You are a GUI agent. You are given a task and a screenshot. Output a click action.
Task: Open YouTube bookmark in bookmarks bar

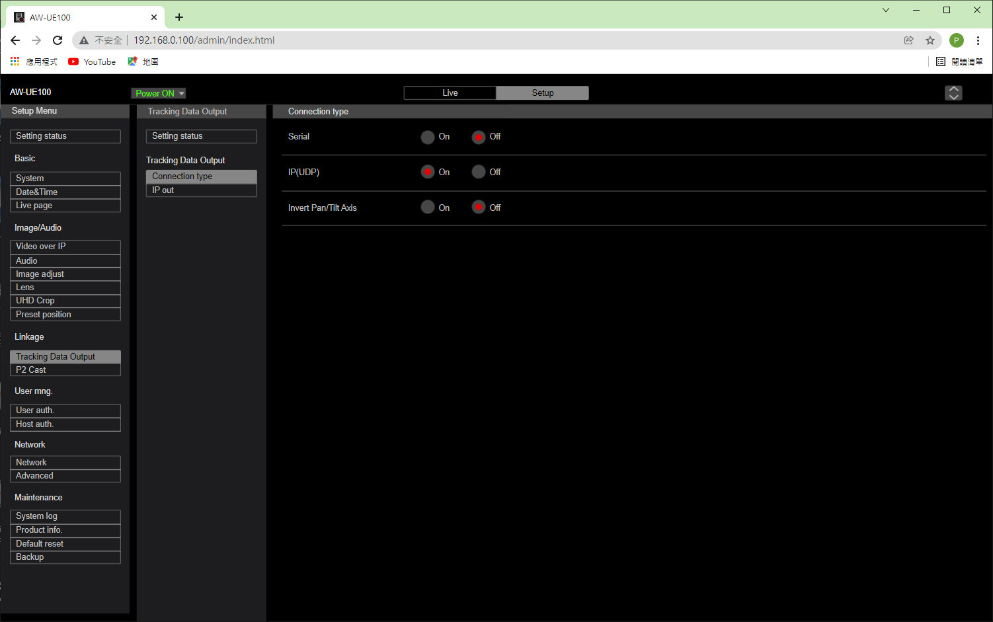92,61
